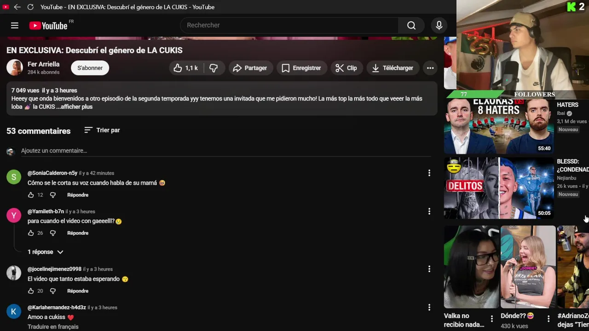Image resolution: width=589 pixels, height=331 pixels.
Task: Click the Nejianbu channel name
Action: [566, 178]
